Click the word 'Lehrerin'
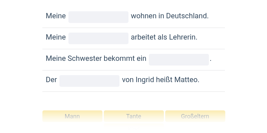The image size is (267, 133). (183, 37)
